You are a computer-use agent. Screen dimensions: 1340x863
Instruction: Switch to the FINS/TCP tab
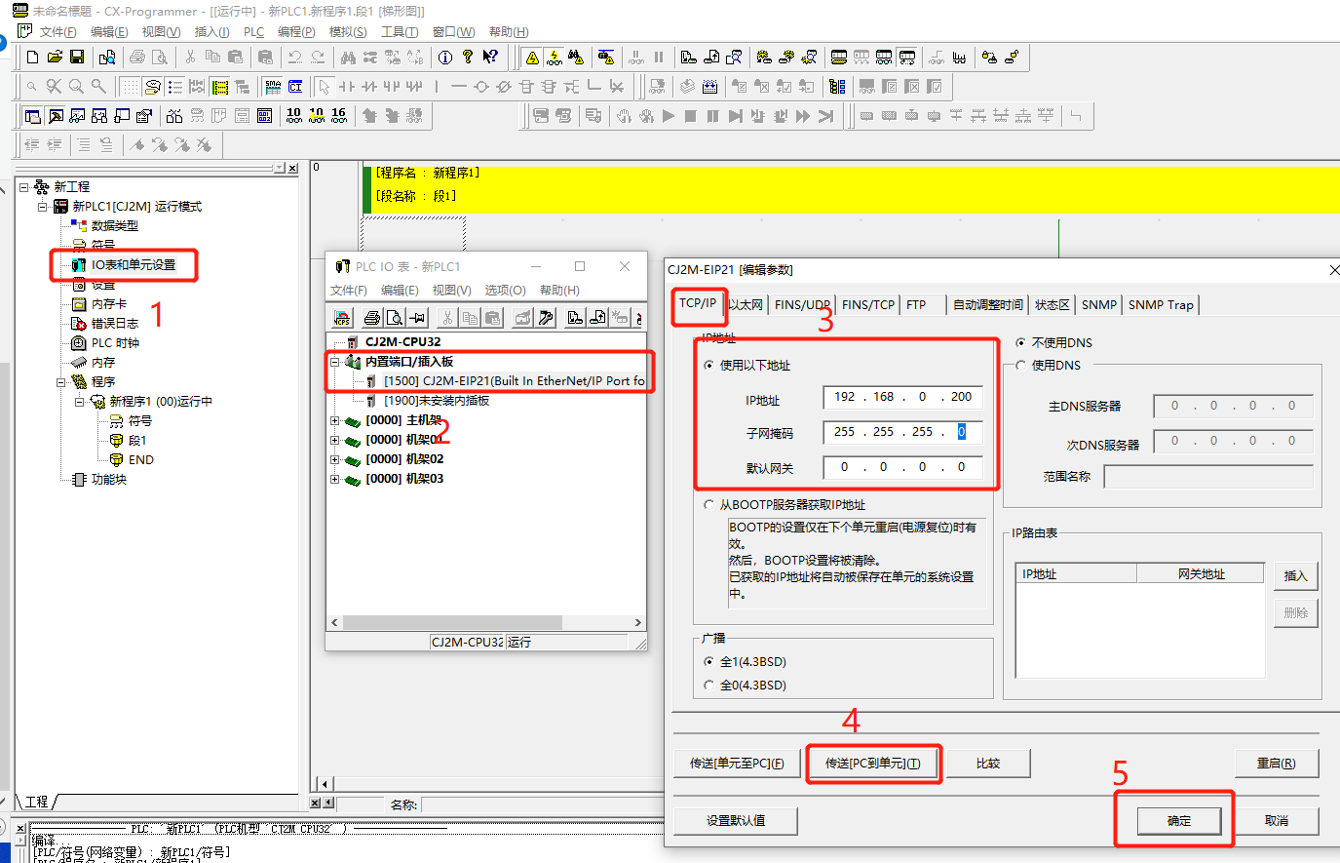867,304
